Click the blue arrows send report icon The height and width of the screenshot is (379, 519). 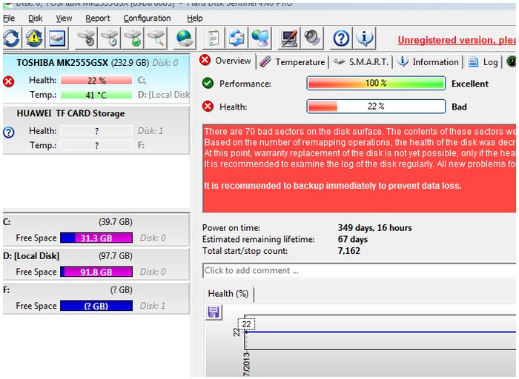click(x=237, y=38)
